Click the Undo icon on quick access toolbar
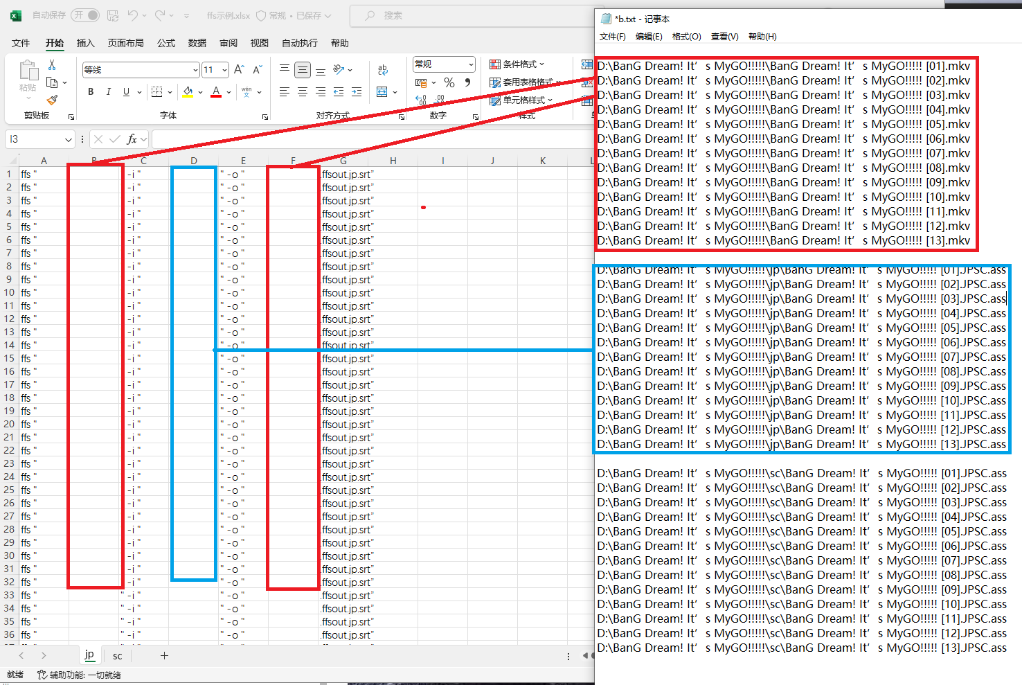Viewport: 1022px width, 685px height. (x=134, y=15)
